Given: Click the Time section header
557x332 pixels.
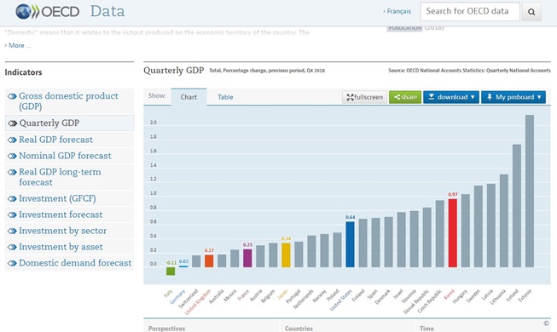Looking at the screenshot, I should click(x=426, y=329).
